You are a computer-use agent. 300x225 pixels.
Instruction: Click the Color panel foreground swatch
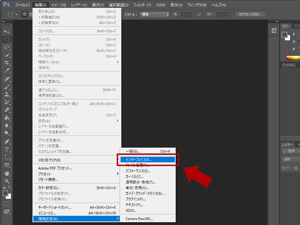285,35
